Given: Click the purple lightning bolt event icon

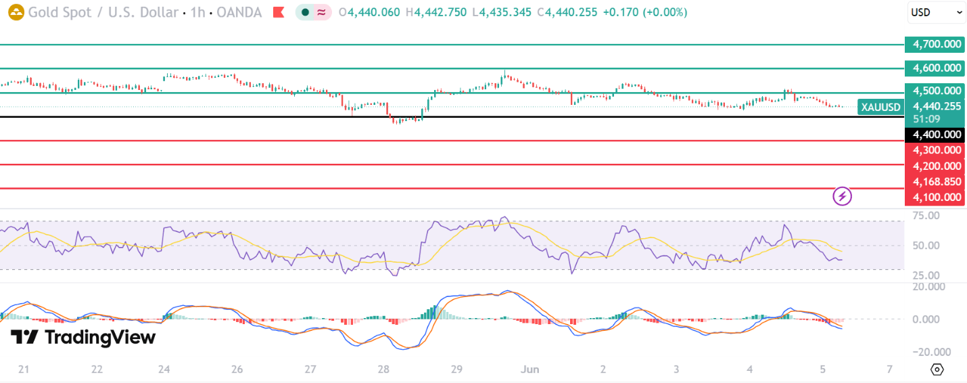Looking at the screenshot, I should coord(842,196).
